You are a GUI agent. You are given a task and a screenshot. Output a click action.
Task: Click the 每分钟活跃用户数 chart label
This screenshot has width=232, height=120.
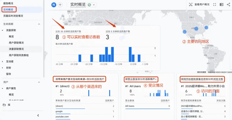(x=64, y=44)
